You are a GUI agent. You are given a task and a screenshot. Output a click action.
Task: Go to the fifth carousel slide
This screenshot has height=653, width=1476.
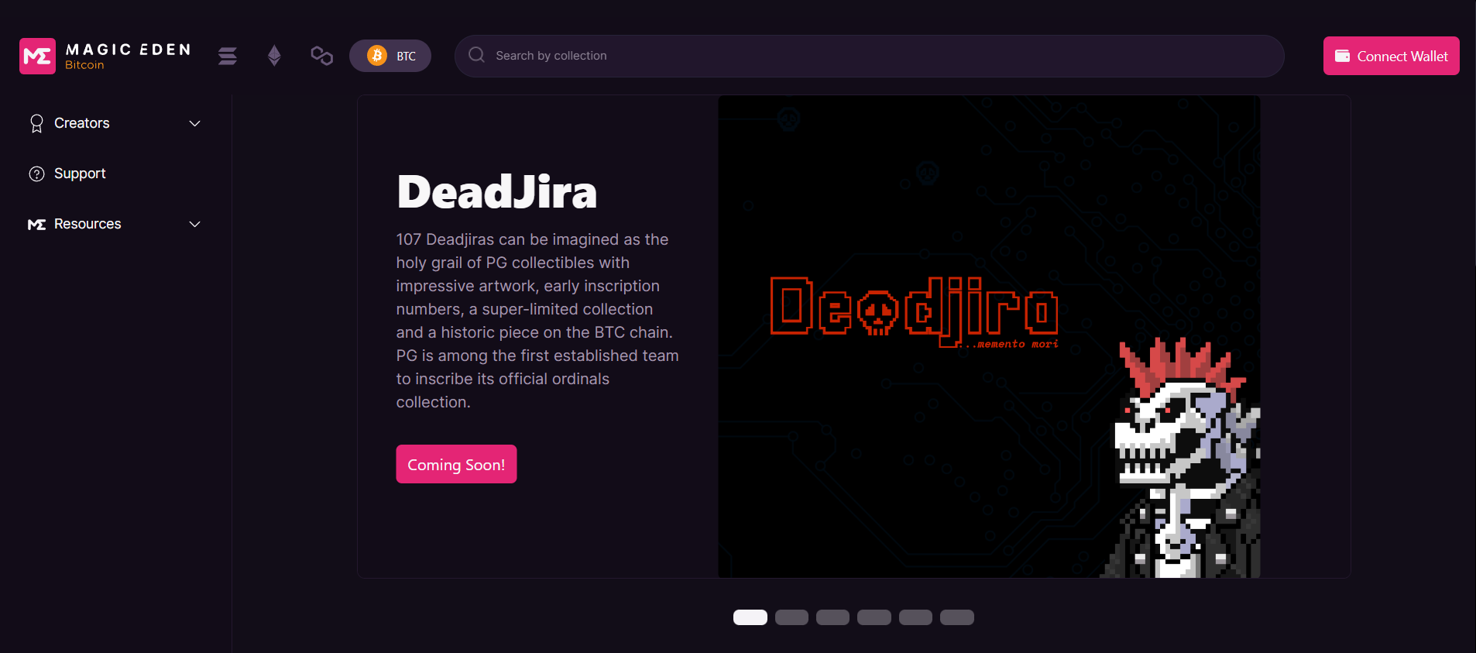click(915, 617)
